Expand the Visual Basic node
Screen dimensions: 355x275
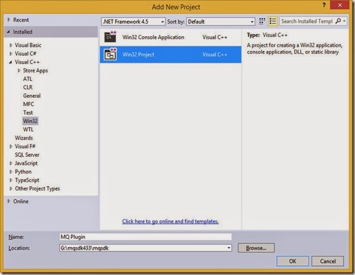11,45
